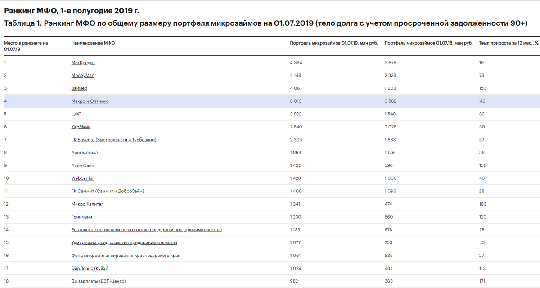Viewport: 540px width, 288px height.
Task: Click the 2 305 portfolio value
Action: point(297,140)
